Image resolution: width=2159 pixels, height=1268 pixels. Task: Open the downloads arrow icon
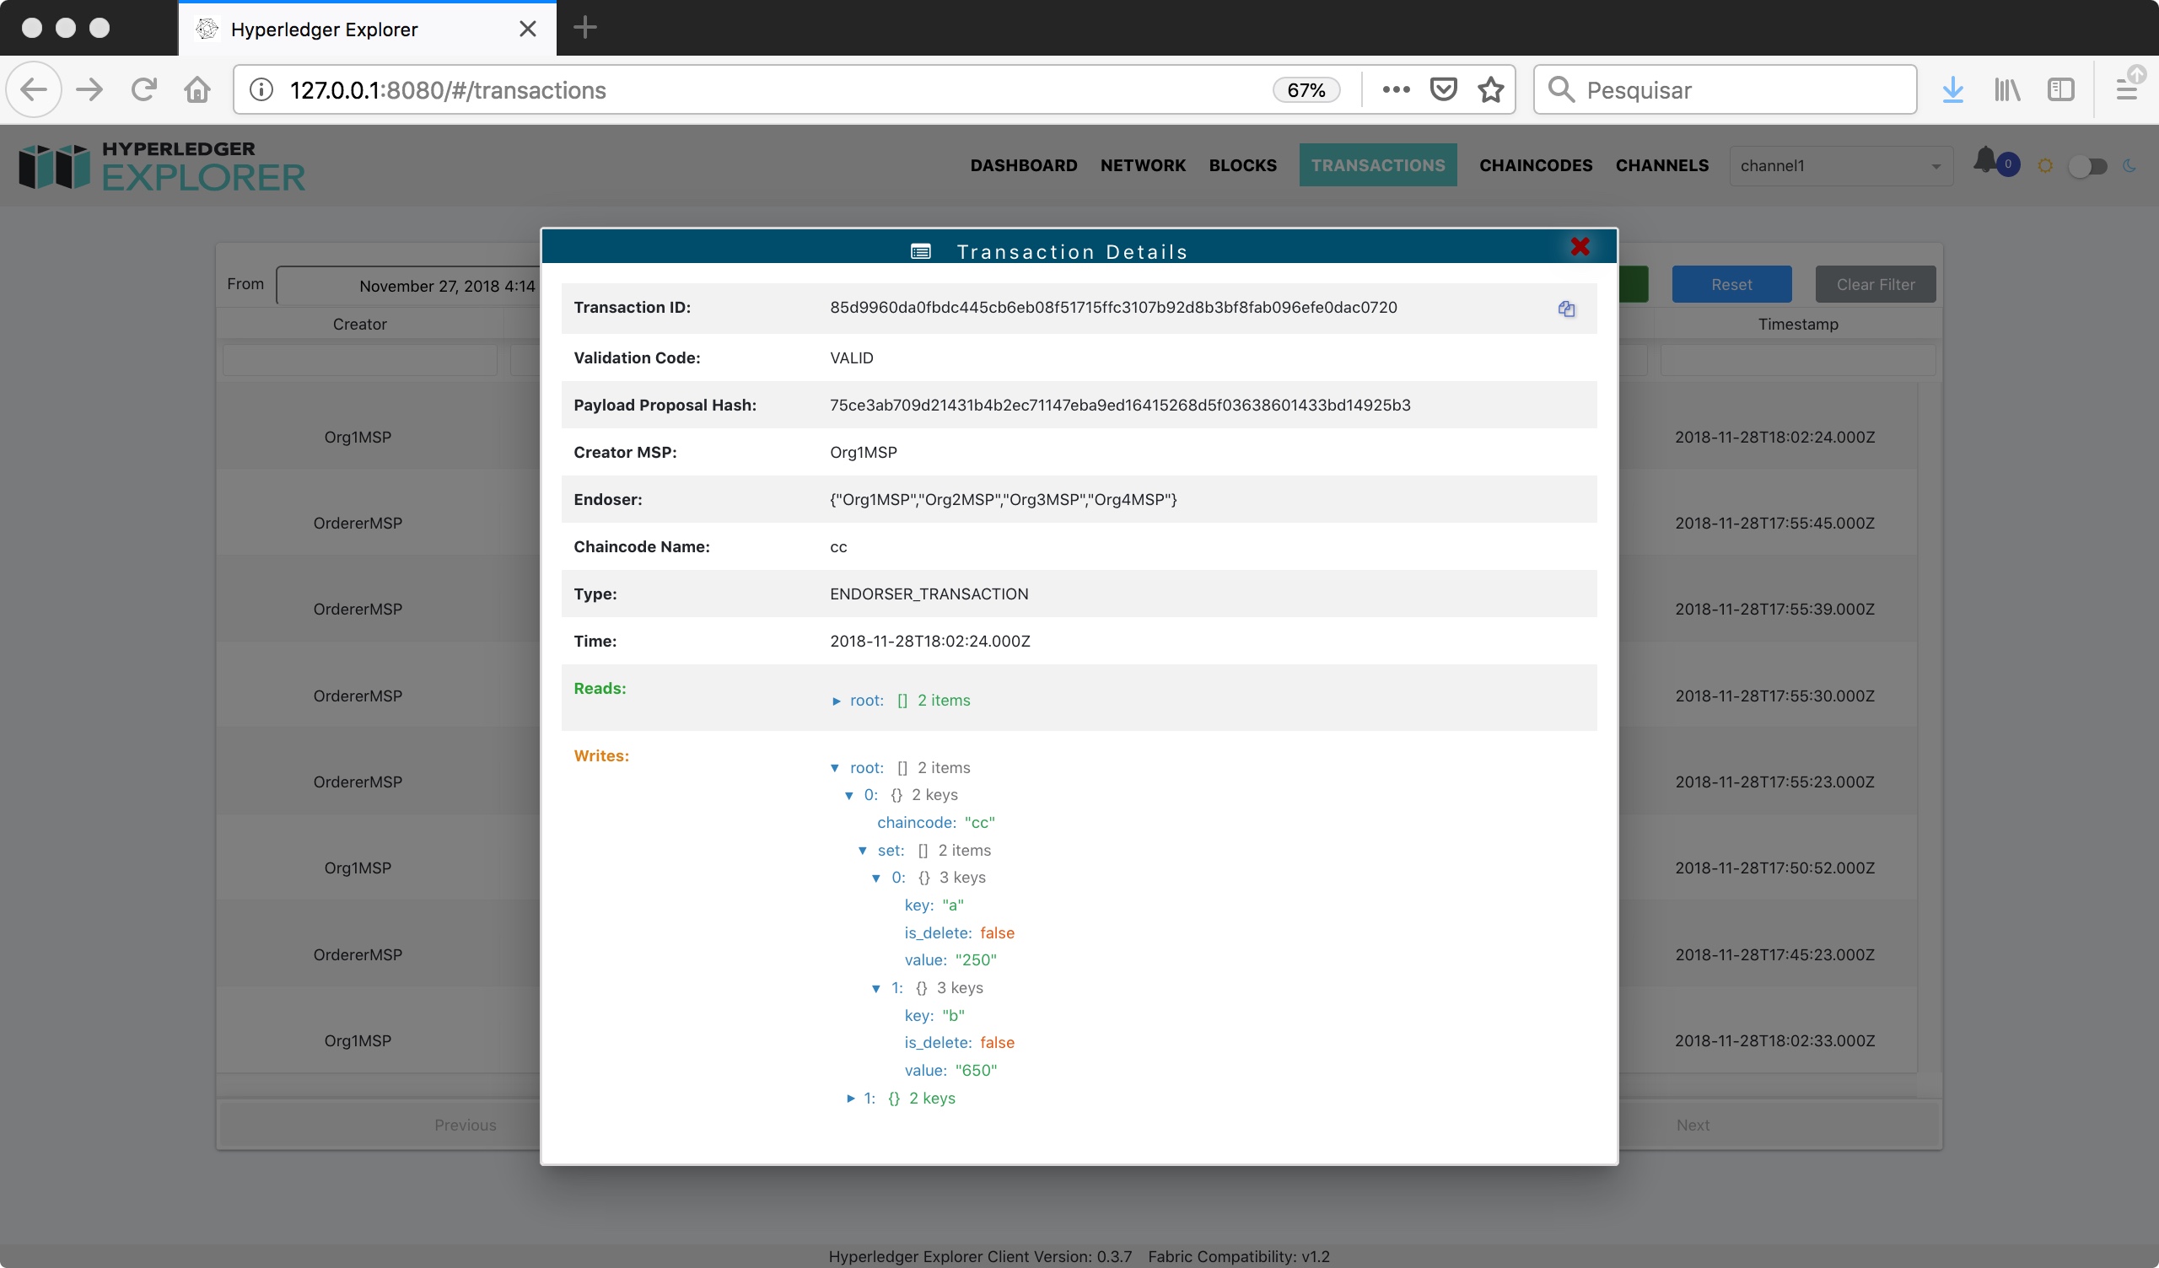1952,89
